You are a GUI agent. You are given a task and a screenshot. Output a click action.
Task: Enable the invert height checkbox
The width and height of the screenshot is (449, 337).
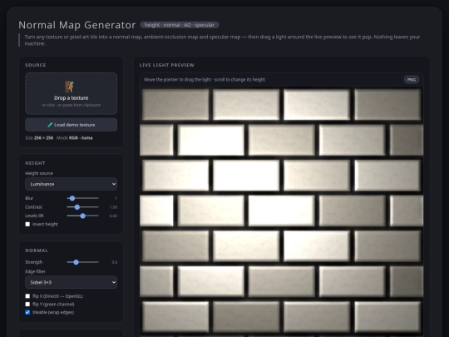pos(27,224)
